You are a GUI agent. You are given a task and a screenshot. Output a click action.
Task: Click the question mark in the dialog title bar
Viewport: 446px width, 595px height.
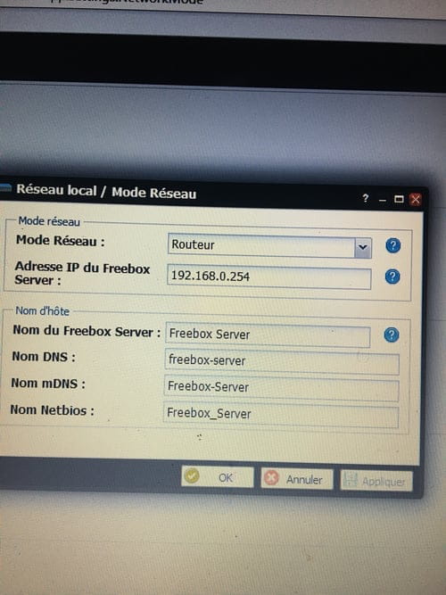click(x=365, y=198)
